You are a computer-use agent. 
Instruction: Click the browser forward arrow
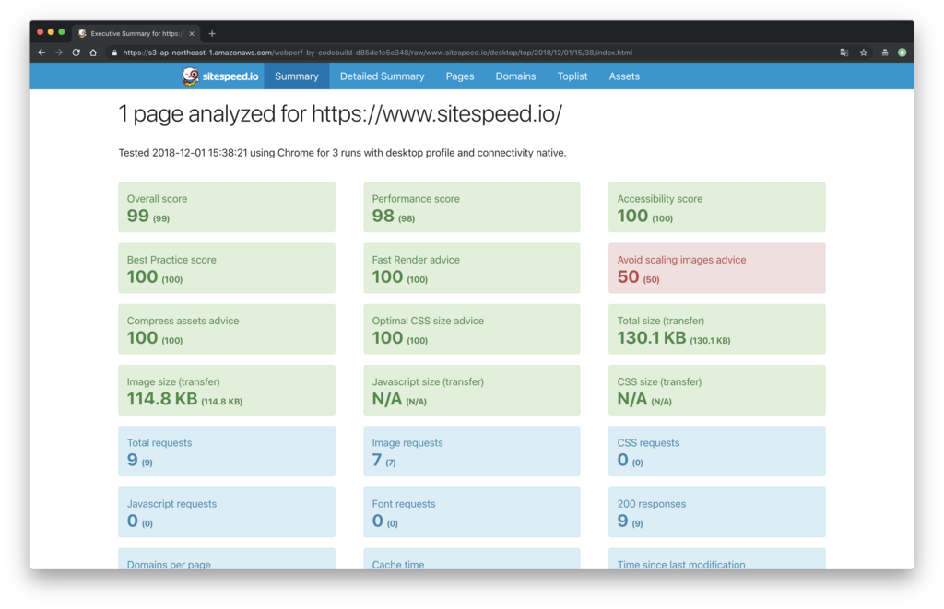(59, 53)
